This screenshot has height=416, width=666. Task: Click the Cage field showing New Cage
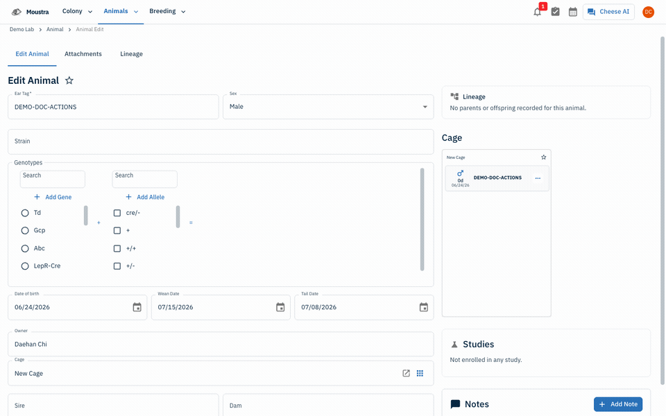[221, 373]
